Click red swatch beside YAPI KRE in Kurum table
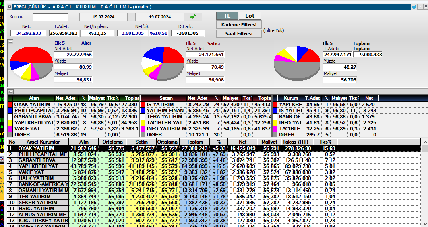428x227 pixels. [275, 105]
